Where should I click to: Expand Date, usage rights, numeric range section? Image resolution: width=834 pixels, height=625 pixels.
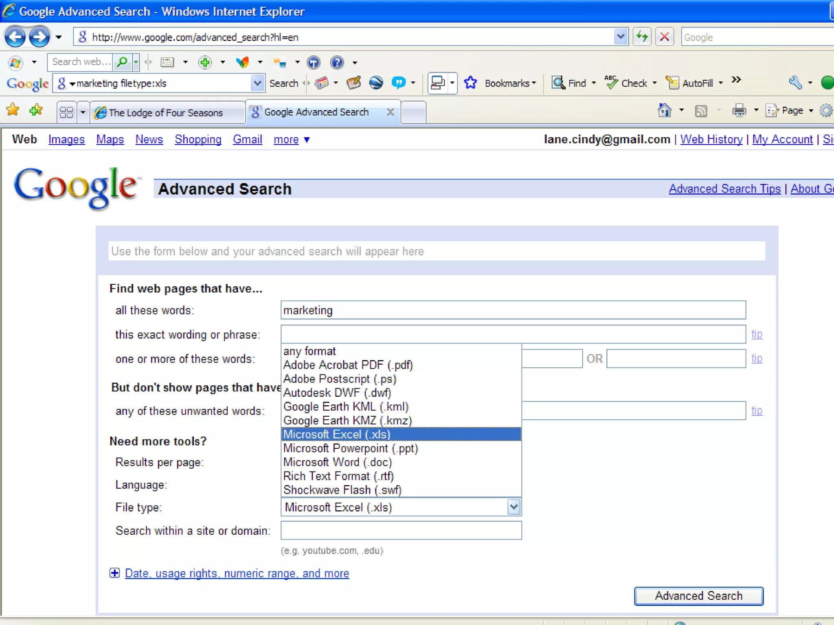point(237,573)
